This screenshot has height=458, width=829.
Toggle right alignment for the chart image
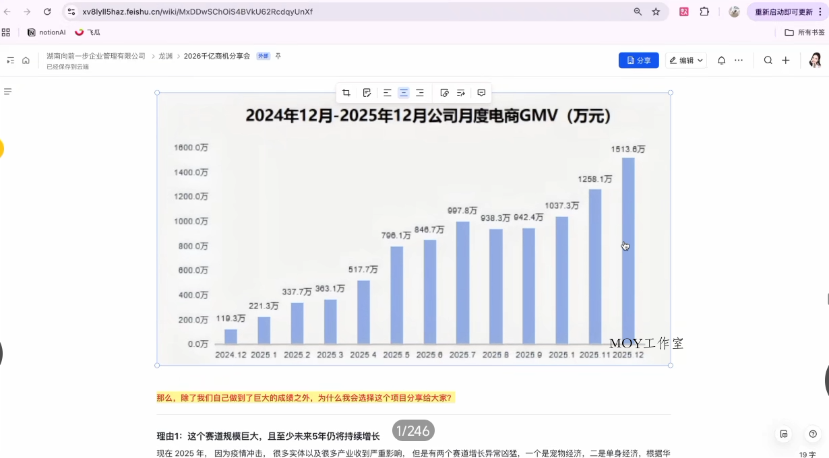pos(420,92)
